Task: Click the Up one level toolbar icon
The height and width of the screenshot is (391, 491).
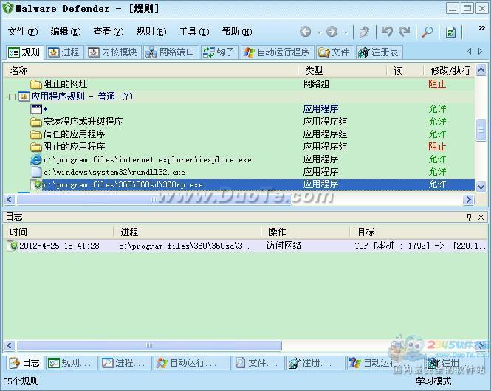Action: [x=365, y=32]
